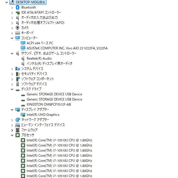Collapse the ディスク ドライブ category
The width and height of the screenshot is (178, 178).
[12, 89]
